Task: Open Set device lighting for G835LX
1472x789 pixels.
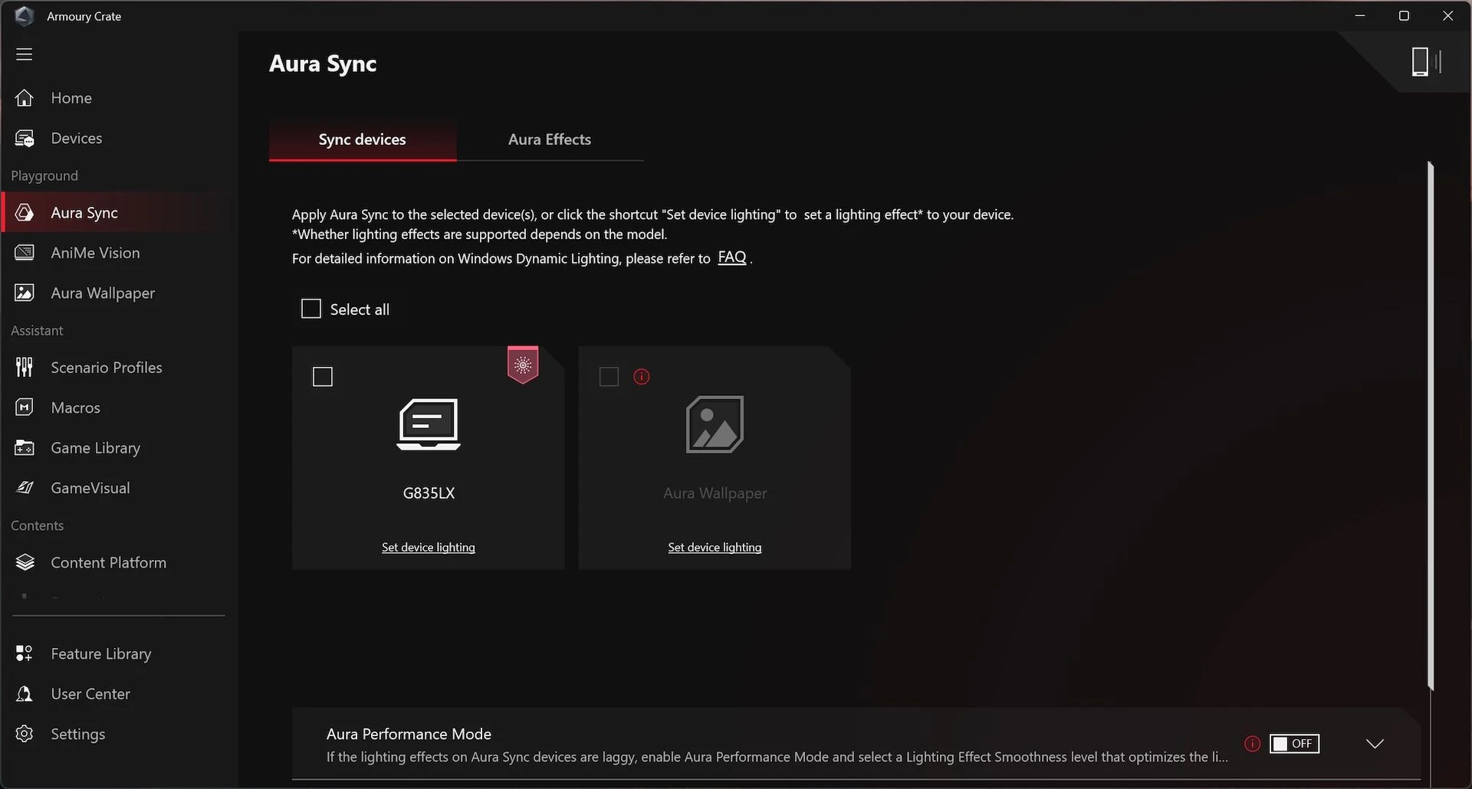Action: (x=429, y=548)
